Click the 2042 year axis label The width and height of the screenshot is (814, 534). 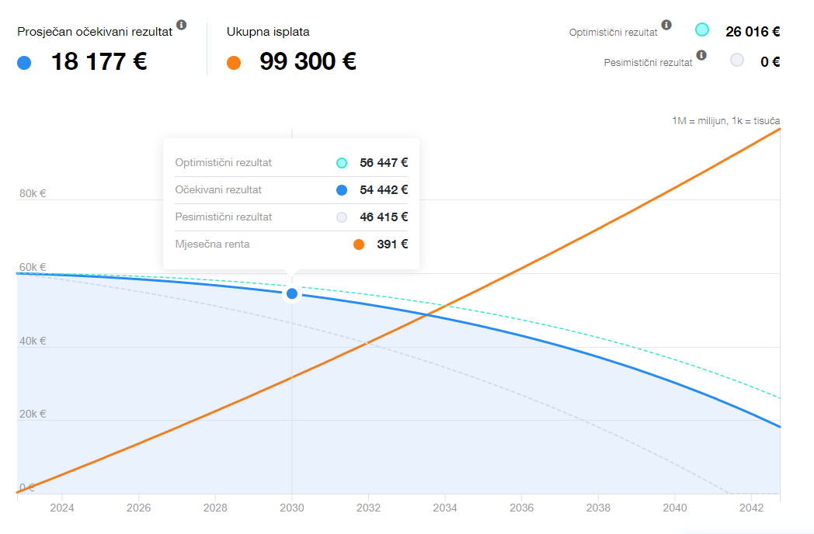[752, 508]
